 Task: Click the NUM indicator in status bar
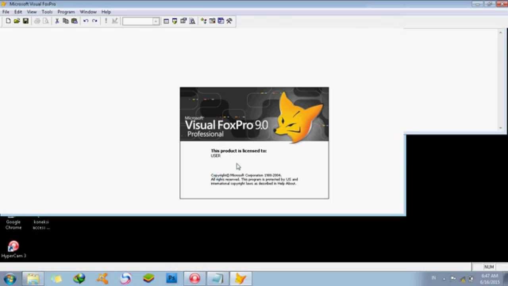(489, 267)
